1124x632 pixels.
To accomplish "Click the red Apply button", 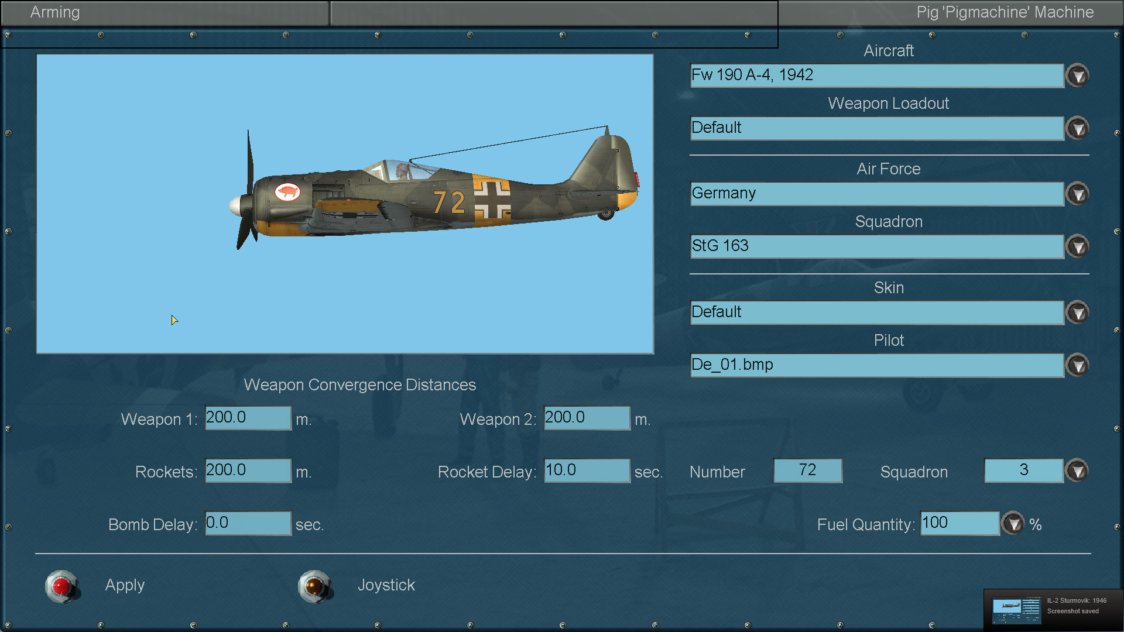I will tap(61, 586).
